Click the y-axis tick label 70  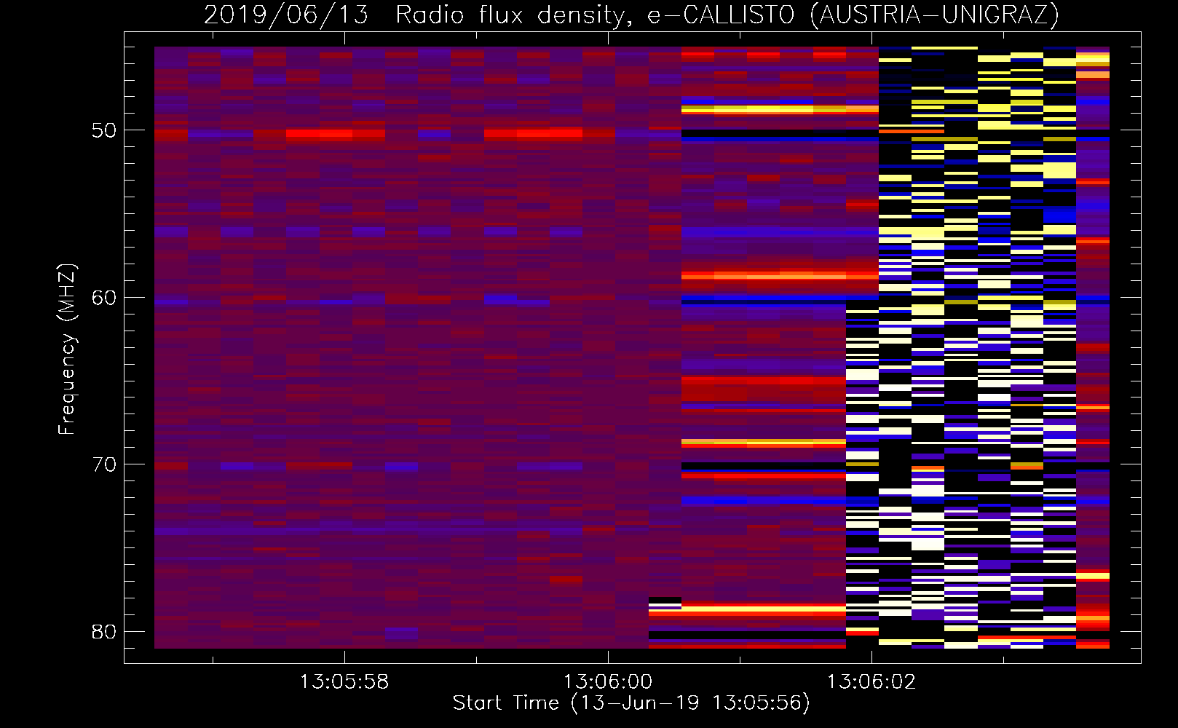point(103,464)
